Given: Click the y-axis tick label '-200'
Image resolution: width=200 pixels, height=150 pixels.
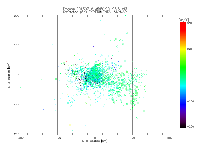Looking at the screenshot, I should tap(15, 134).
